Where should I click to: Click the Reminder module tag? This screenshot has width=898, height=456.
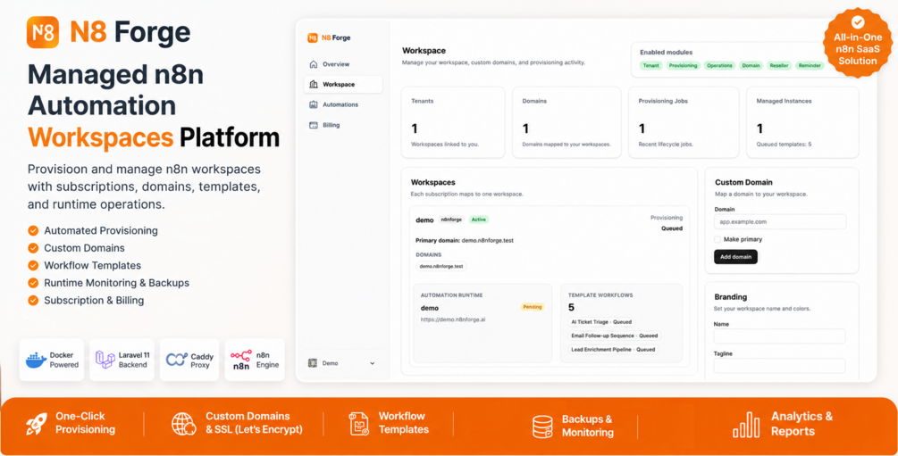(810, 66)
